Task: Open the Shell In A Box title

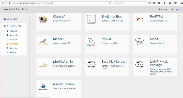Action: point(112,17)
